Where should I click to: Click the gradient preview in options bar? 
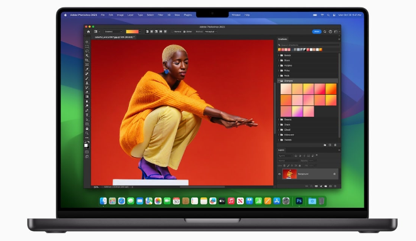[x=132, y=31]
